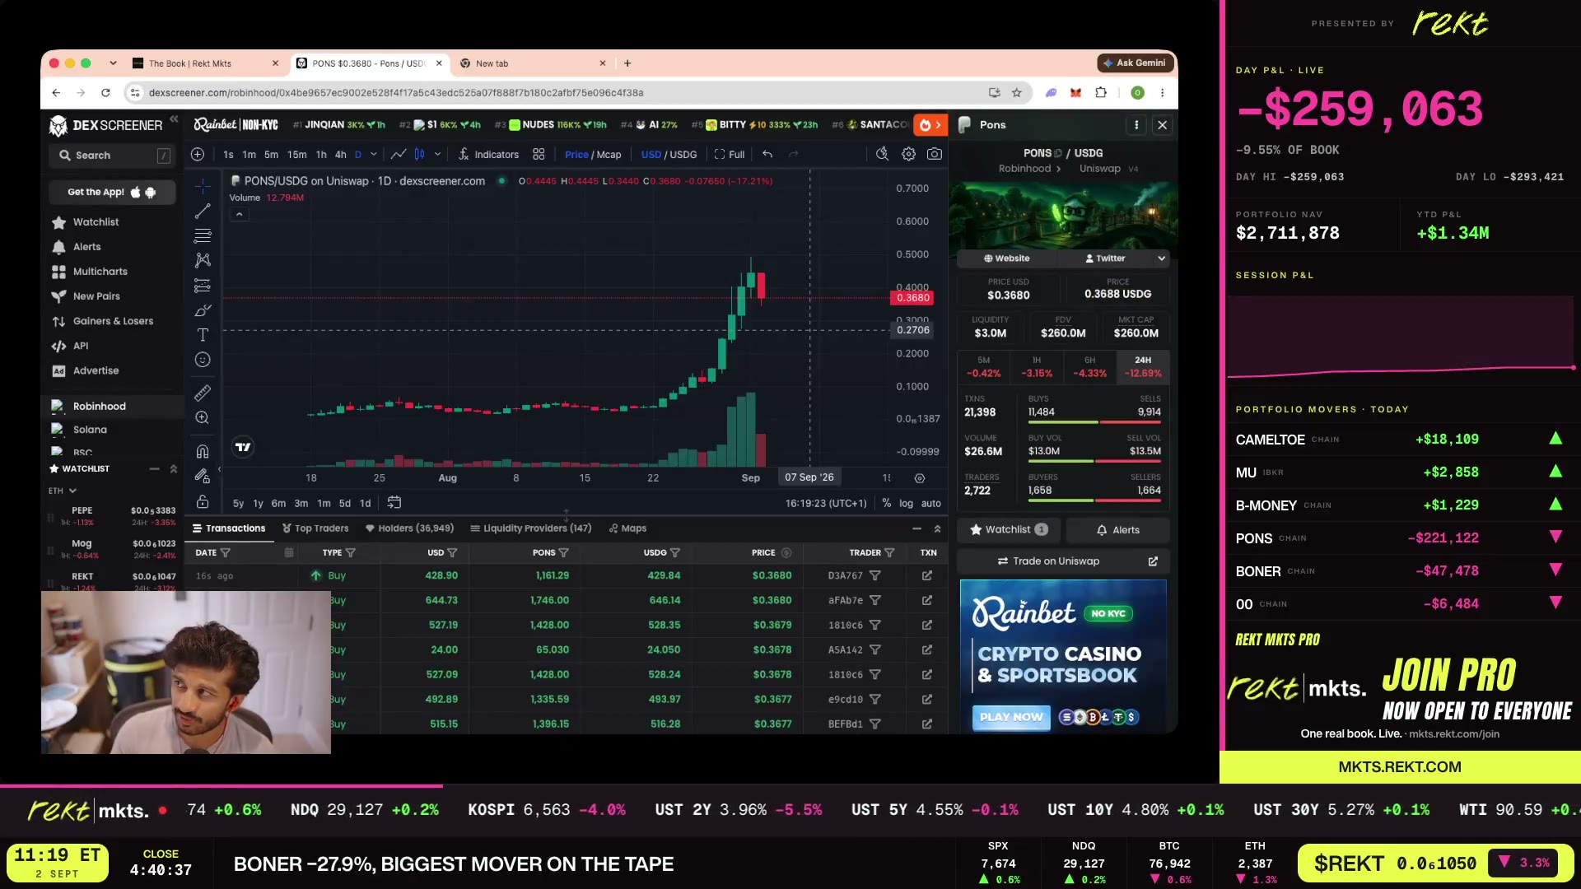Select the magnet snap tool
Image resolution: width=1581 pixels, height=889 pixels.
[x=203, y=451]
